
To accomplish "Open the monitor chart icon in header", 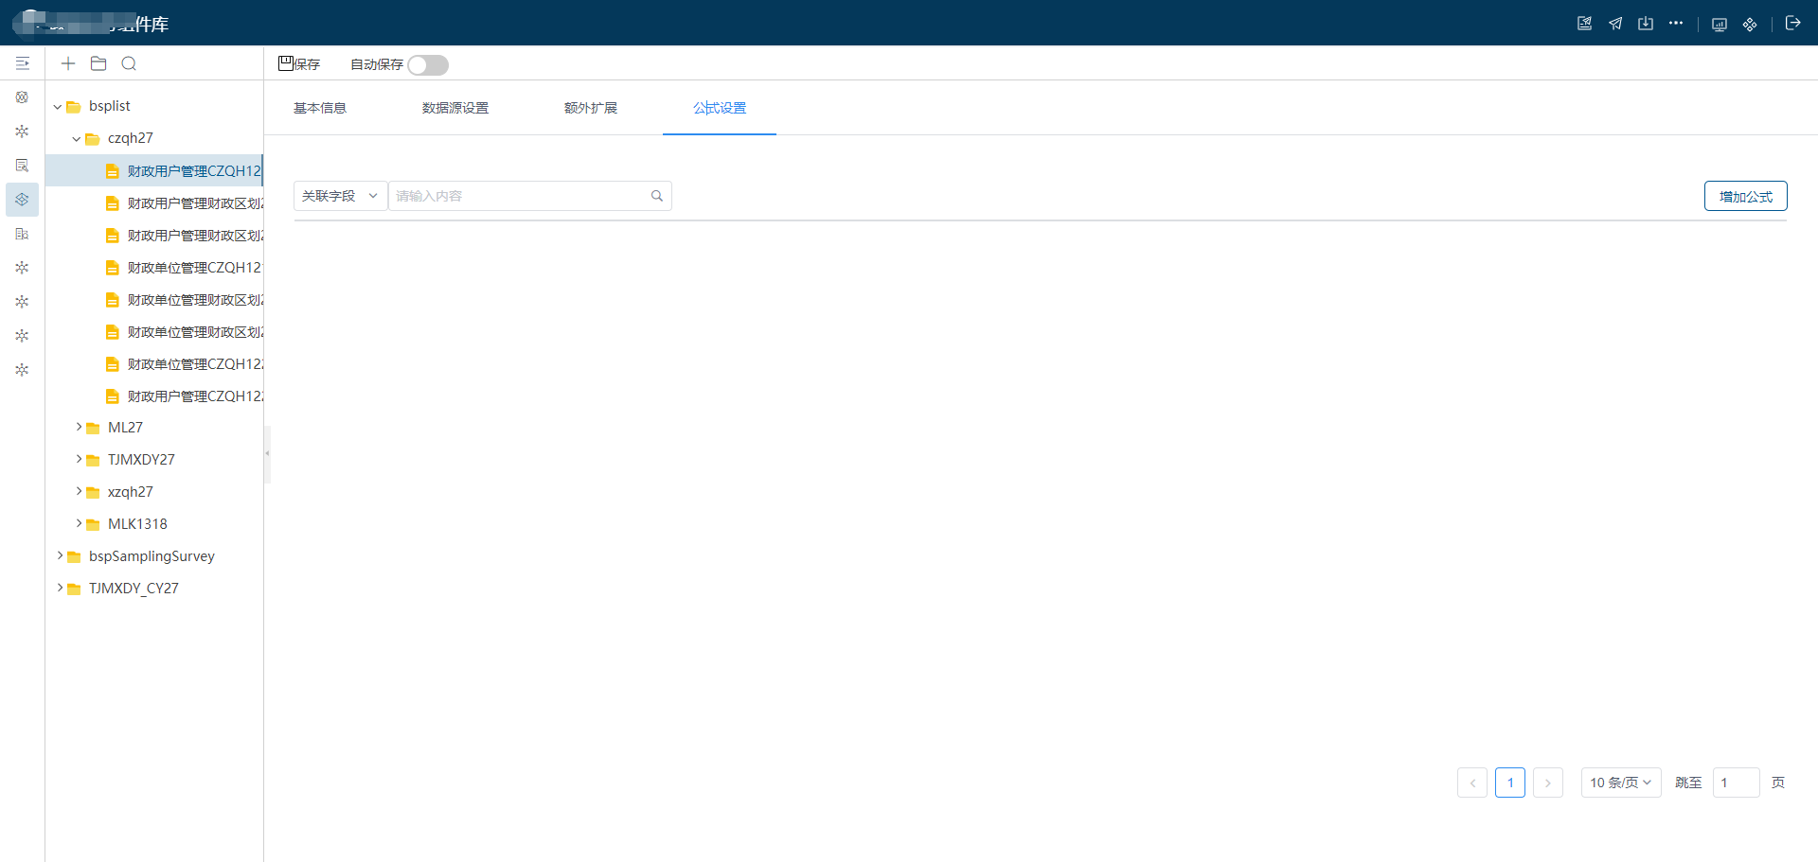I will point(1720,25).
